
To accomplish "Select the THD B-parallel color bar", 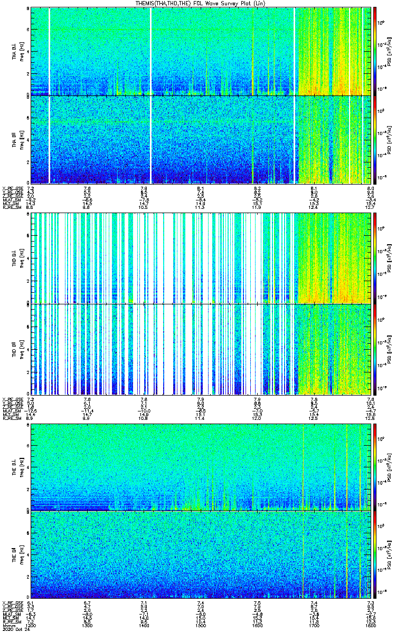I will 375,349.
